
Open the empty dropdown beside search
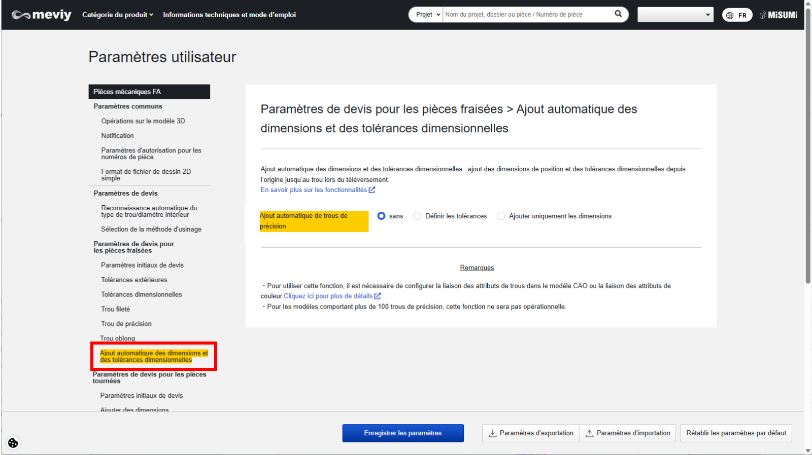[x=675, y=15]
